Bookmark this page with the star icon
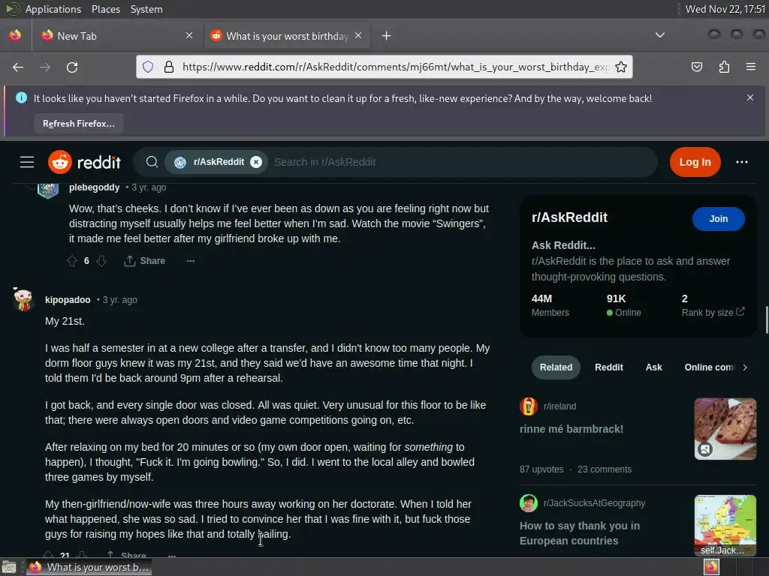 coord(621,67)
